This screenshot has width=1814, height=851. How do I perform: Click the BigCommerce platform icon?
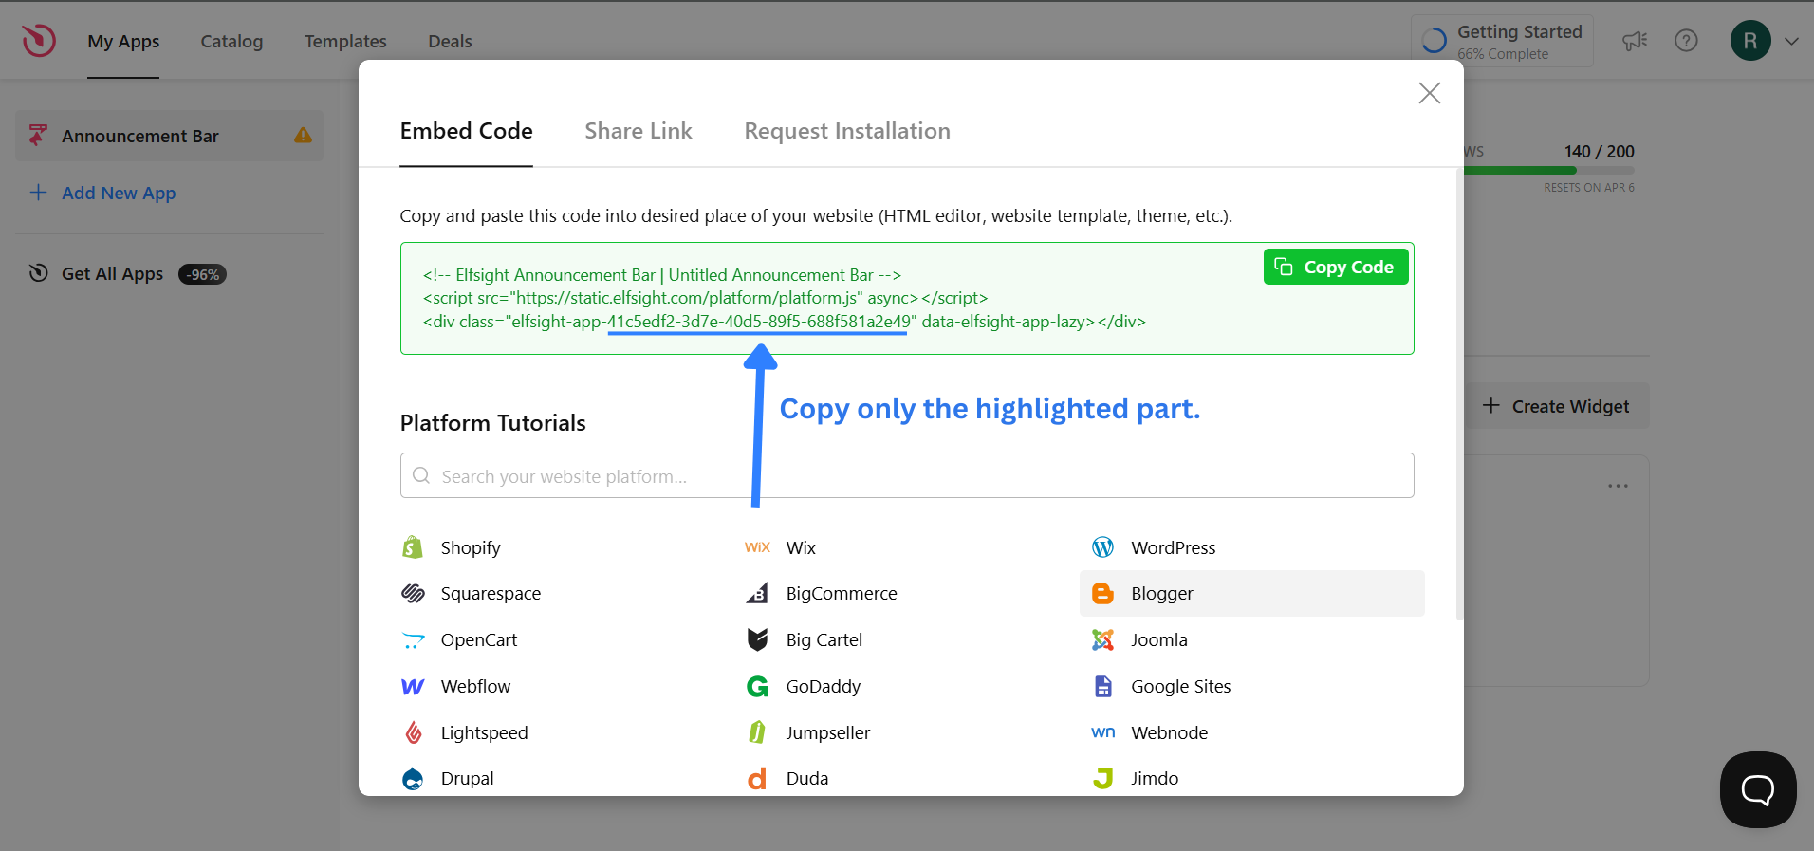[x=757, y=593]
